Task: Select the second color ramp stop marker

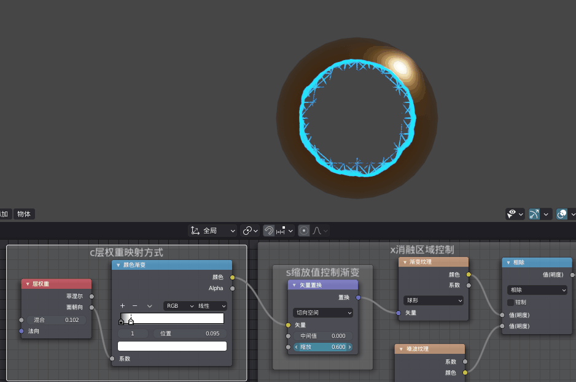Action: click(x=131, y=321)
